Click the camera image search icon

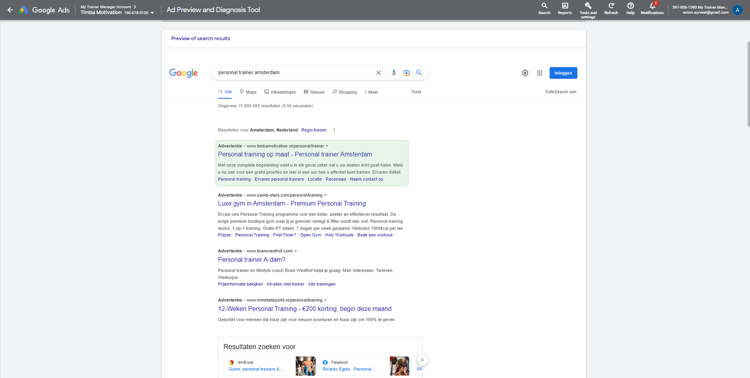tap(406, 73)
